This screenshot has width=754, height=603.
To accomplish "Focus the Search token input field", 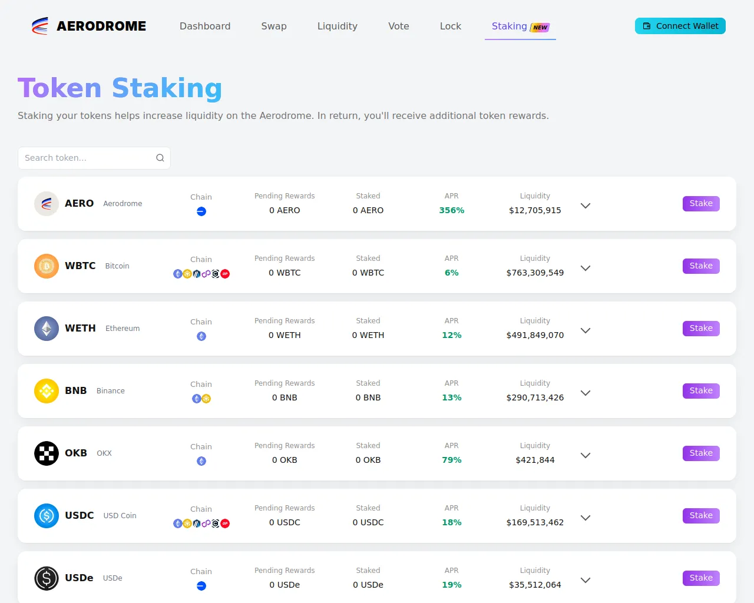I will pos(94,158).
